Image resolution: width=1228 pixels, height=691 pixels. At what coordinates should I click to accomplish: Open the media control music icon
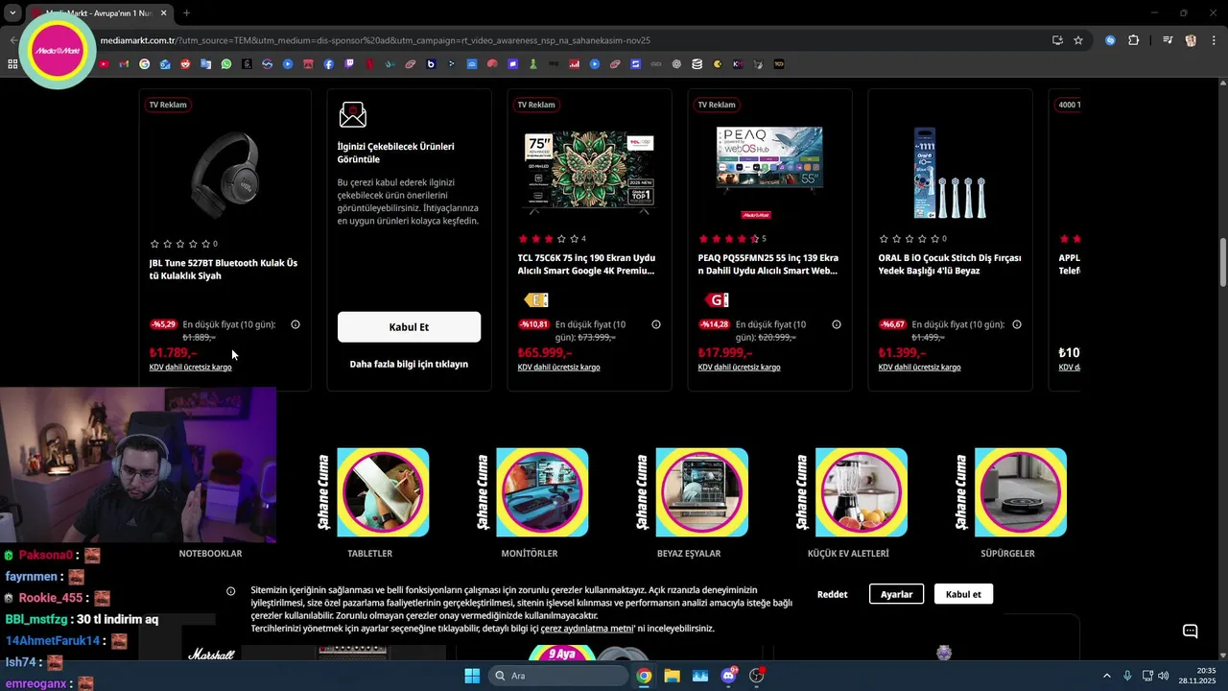click(x=1168, y=40)
